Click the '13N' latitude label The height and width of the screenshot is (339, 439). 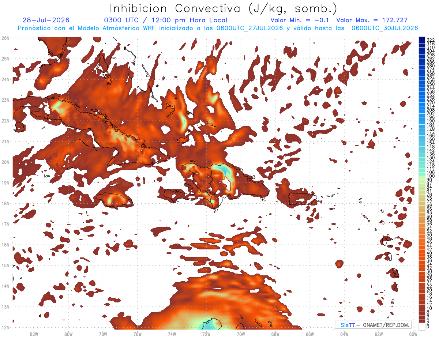[5, 306]
